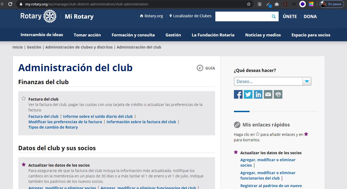
Task: Click the ÚNETE button
Action: click(290, 16)
